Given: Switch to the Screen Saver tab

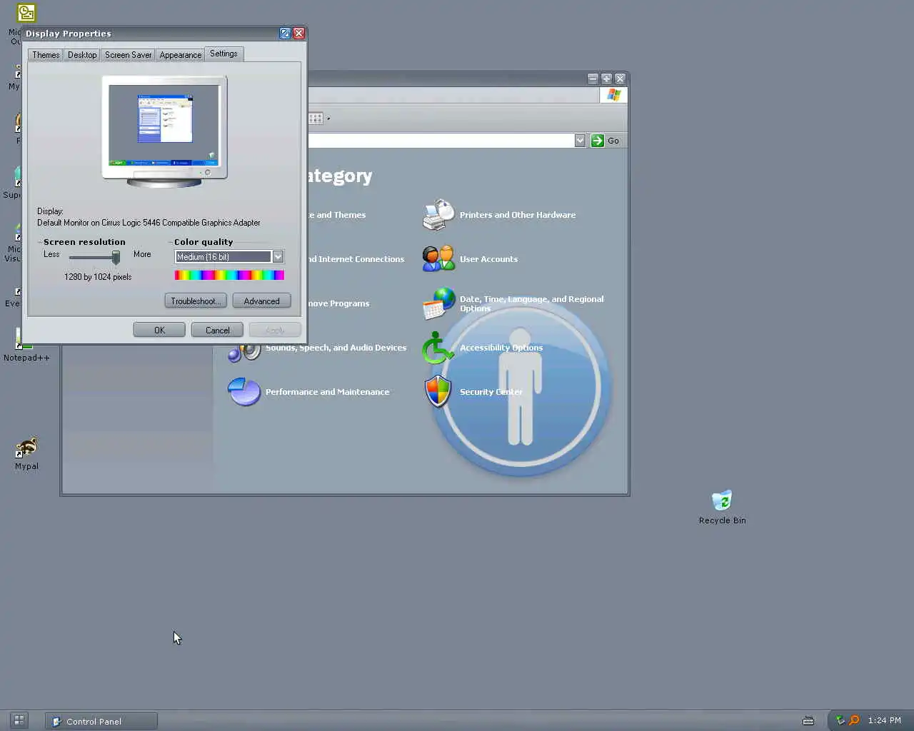Looking at the screenshot, I should [x=128, y=55].
